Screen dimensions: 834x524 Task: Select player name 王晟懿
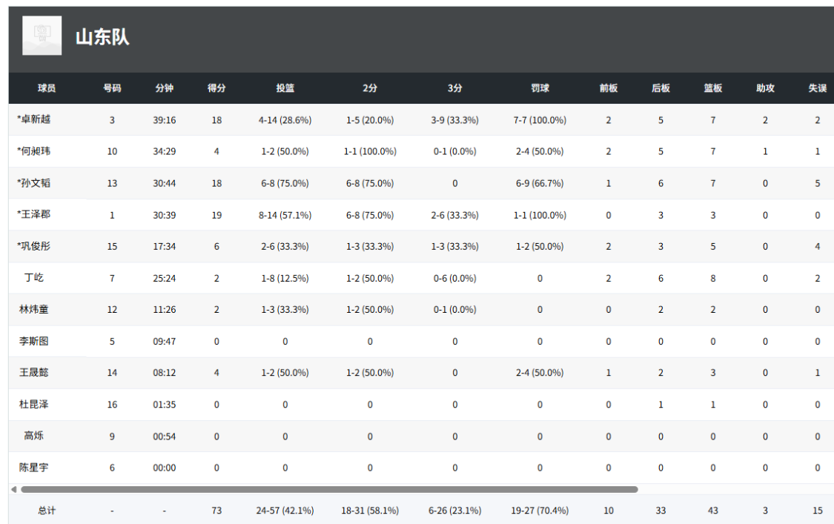pyautogui.click(x=34, y=372)
